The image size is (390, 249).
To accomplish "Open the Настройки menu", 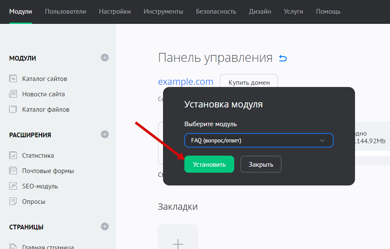I will pos(115,12).
